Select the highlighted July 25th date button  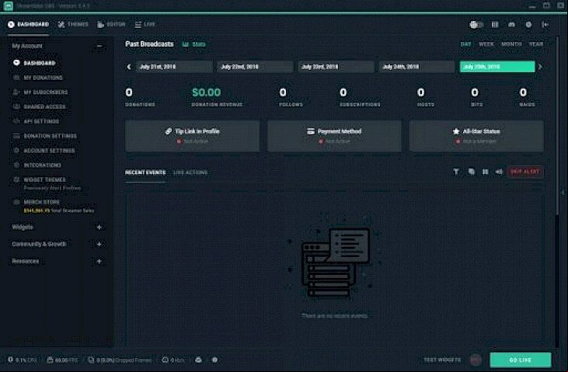tap(497, 67)
